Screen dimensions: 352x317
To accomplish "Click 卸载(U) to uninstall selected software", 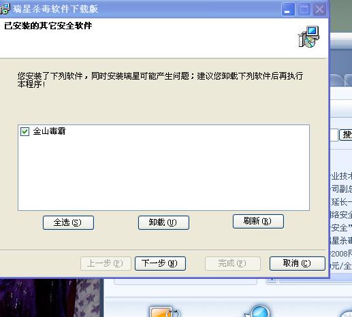I will (163, 222).
